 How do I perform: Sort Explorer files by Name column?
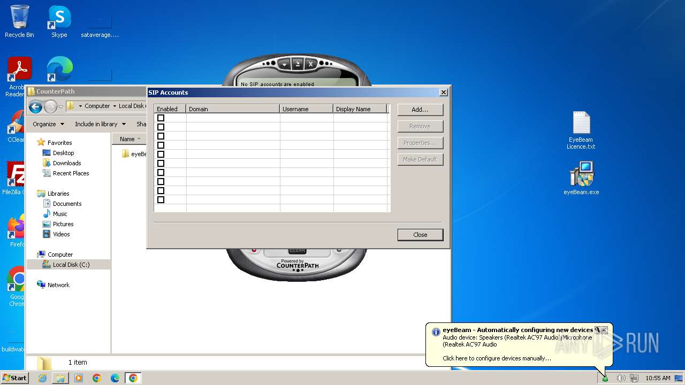129,139
